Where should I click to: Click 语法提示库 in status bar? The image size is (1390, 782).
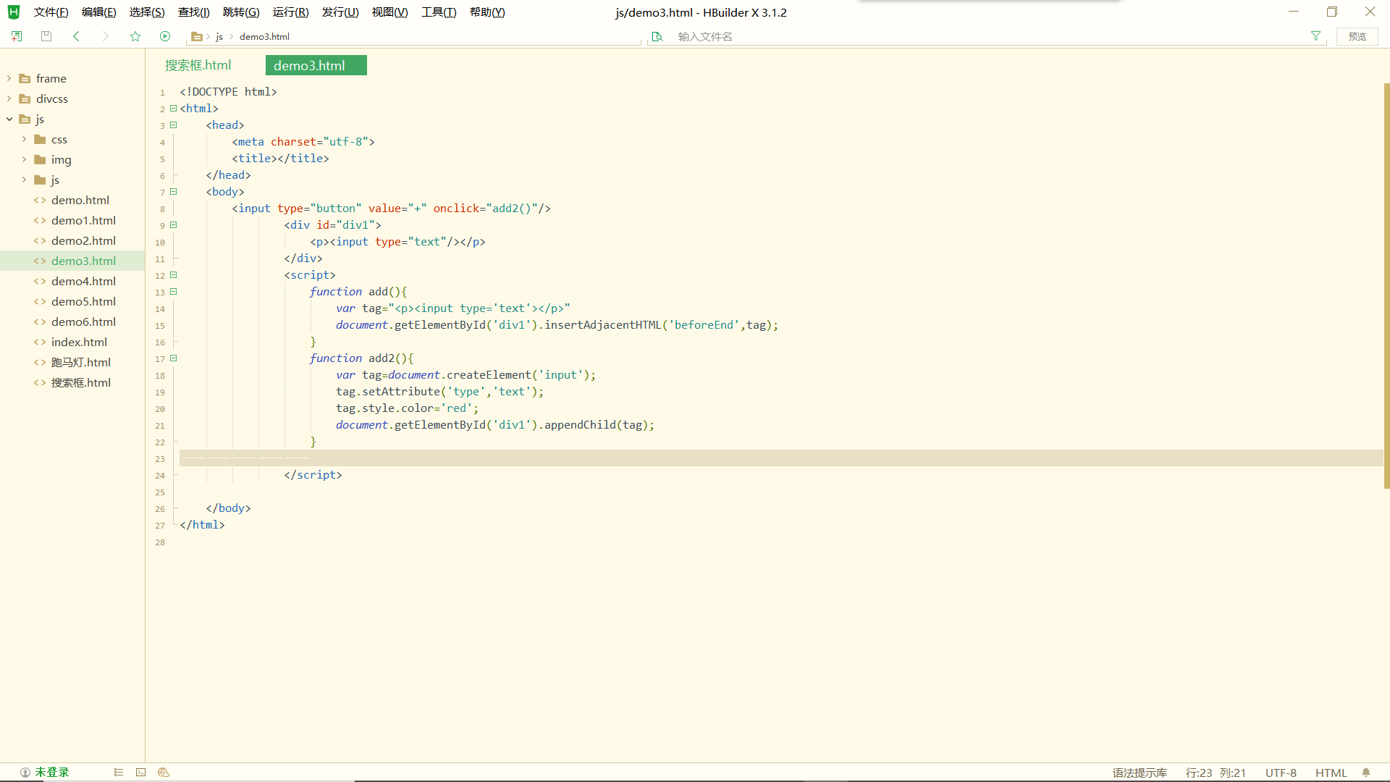click(1140, 773)
